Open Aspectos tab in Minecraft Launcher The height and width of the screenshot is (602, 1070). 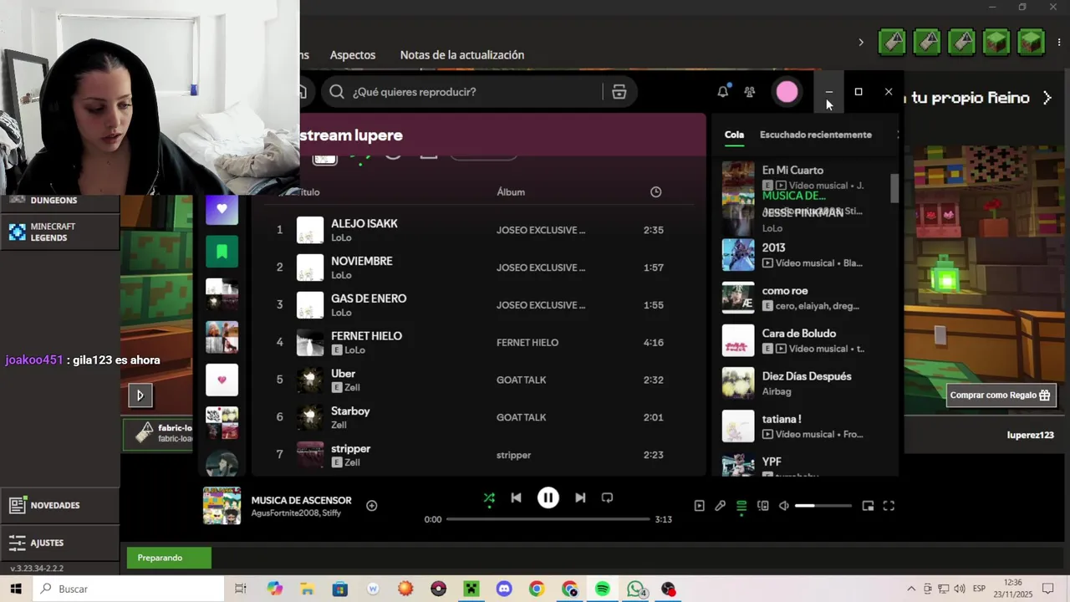(353, 55)
